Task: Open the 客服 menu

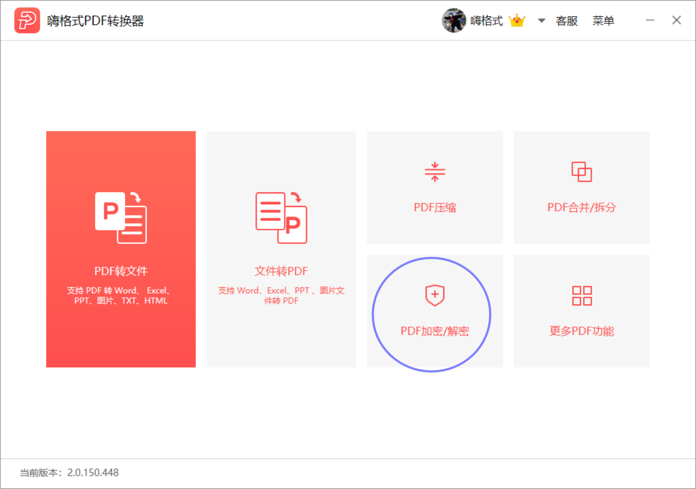Action: 567,21
